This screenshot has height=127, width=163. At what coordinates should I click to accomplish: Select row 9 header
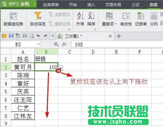[x=6, y=123]
